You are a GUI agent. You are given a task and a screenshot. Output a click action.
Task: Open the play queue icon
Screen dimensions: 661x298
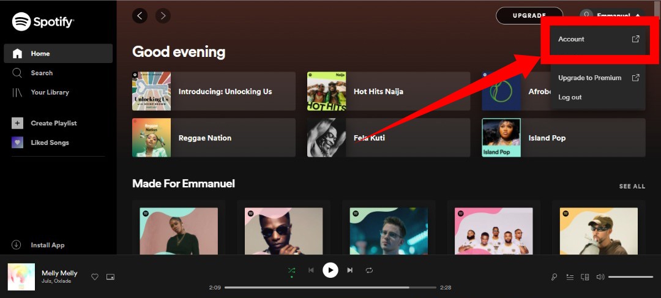[570, 277]
